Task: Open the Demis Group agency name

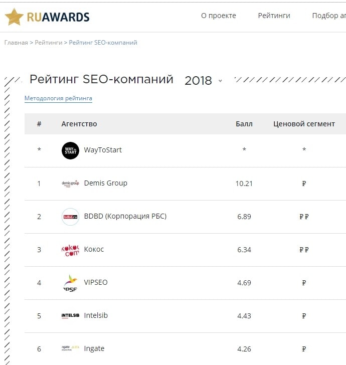Action: [105, 183]
